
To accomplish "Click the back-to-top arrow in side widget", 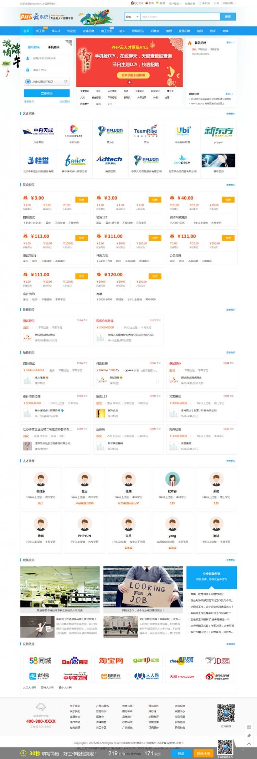I will 249,744.
